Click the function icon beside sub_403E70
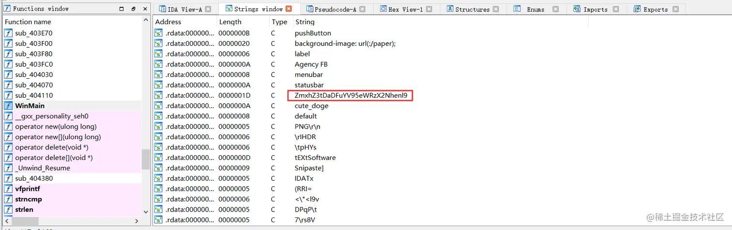This screenshot has height=230, width=732. click(x=8, y=33)
